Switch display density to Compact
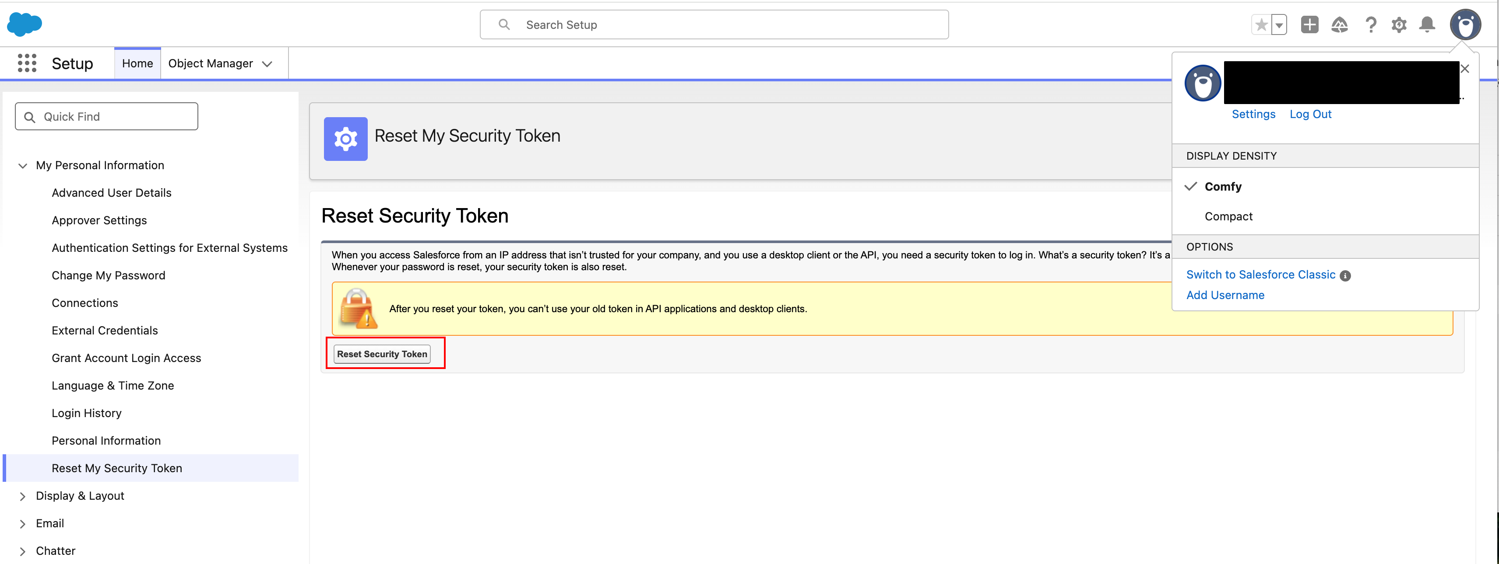 1228,216
